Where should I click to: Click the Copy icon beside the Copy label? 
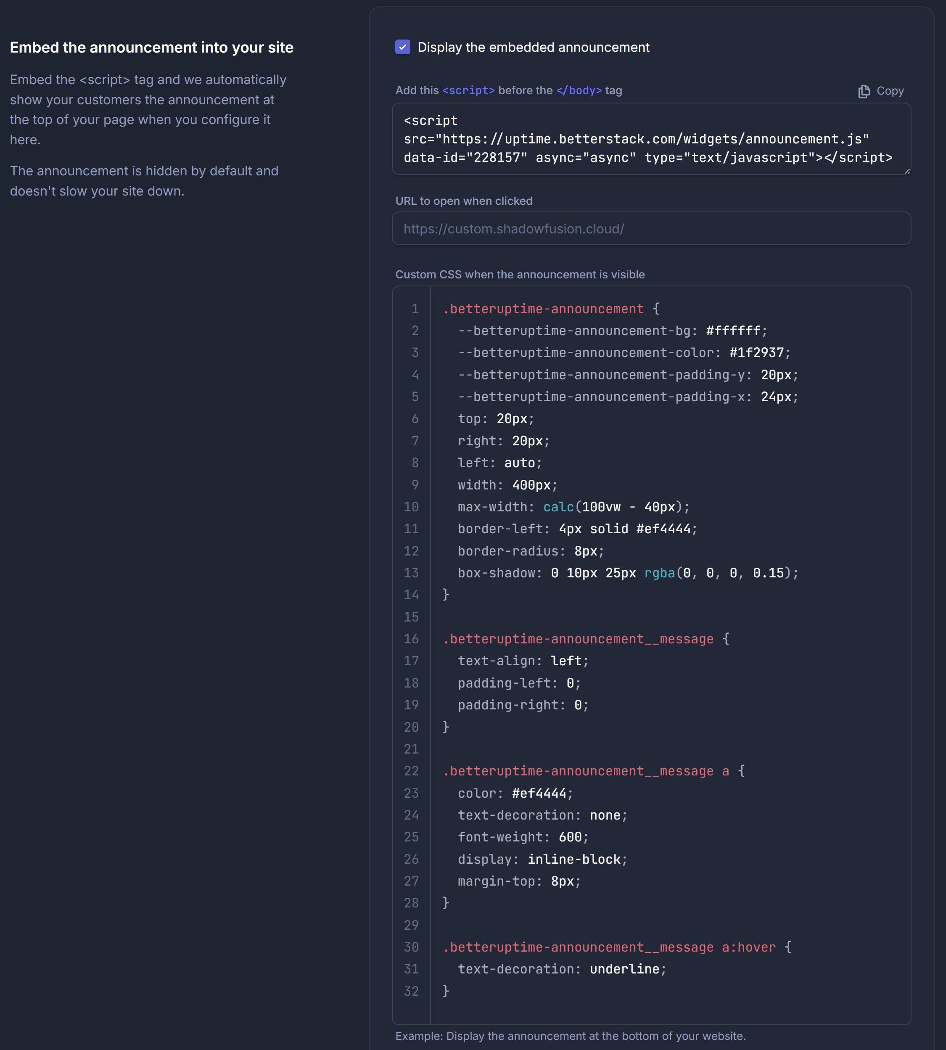[864, 91]
